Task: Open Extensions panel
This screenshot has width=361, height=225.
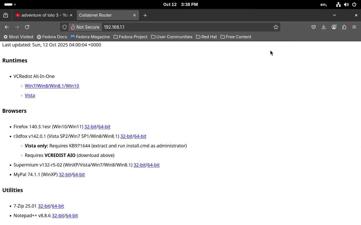Action: point(344,27)
